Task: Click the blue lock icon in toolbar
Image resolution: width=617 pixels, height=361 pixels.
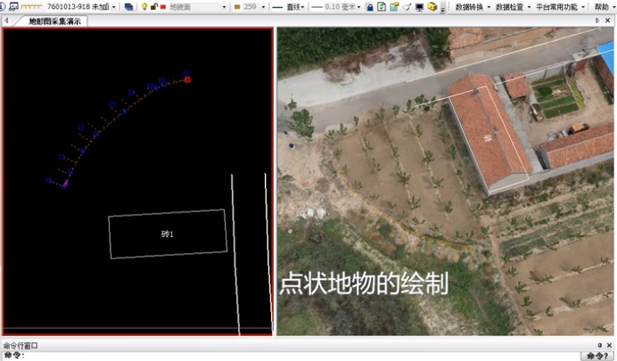Action: [369, 6]
